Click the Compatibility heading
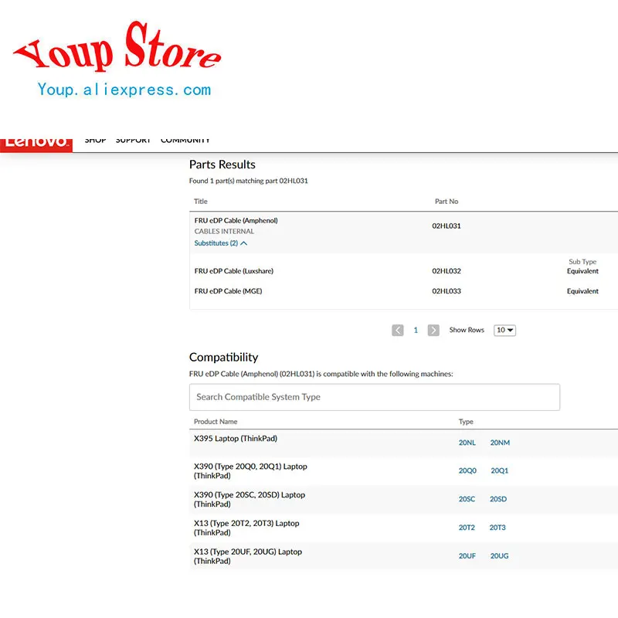Viewport: 618px width, 618px height. point(223,357)
